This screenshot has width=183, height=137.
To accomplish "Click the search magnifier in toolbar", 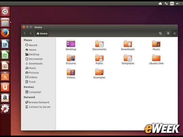I will 160,33.
